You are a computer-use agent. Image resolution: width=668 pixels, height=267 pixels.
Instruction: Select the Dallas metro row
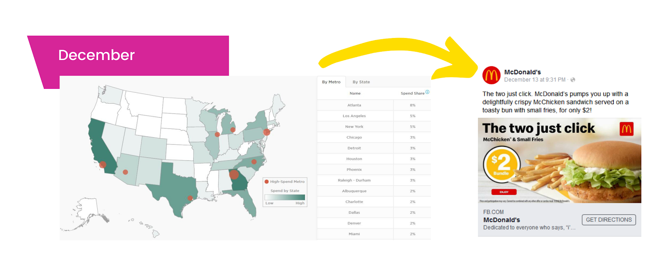click(x=374, y=213)
